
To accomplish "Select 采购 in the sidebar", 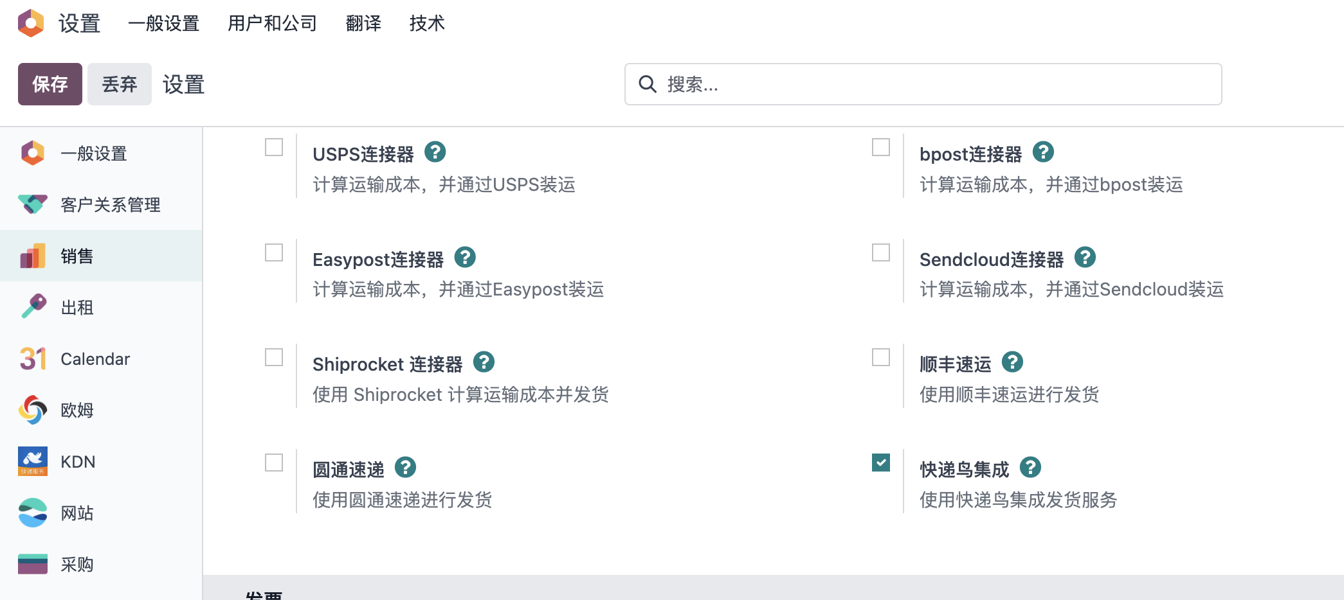I will pyautogui.click(x=101, y=564).
